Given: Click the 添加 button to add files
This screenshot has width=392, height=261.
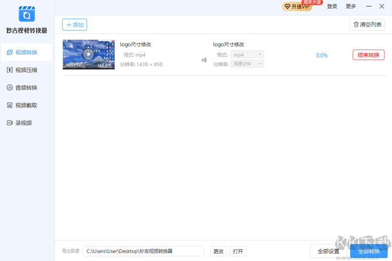Looking at the screenshot, I should (74, 24).
